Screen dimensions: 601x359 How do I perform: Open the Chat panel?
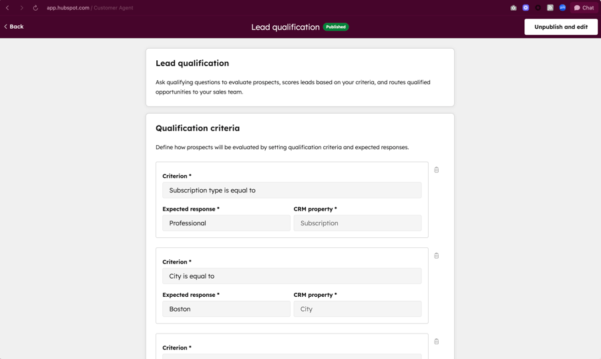pos(584,8)
